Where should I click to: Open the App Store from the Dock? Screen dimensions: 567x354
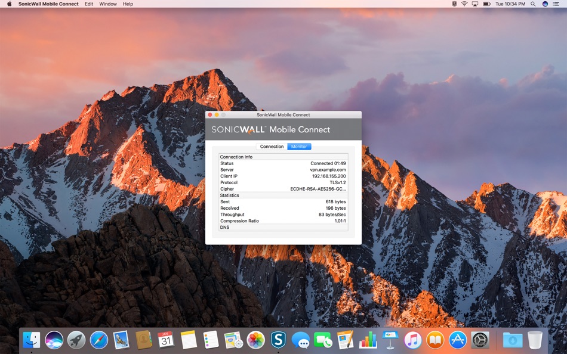tap(458, 340)
